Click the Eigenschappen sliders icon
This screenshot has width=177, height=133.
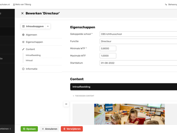point(23,42)
